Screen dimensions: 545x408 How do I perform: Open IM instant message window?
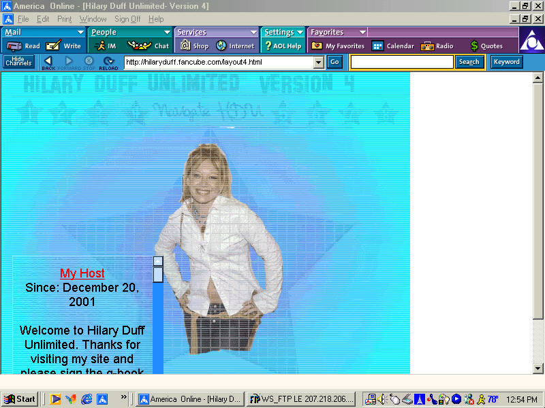106,46
